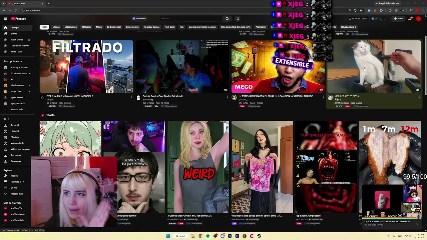Open Descargas in sidebar
This screenshot has width=427, height=240.
point(18,161)
